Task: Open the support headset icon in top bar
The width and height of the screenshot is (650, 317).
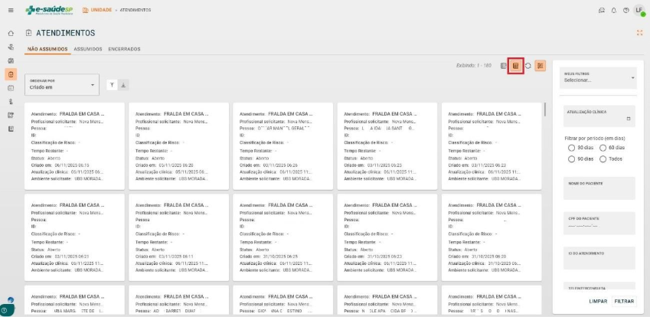Action: point(602,11)
